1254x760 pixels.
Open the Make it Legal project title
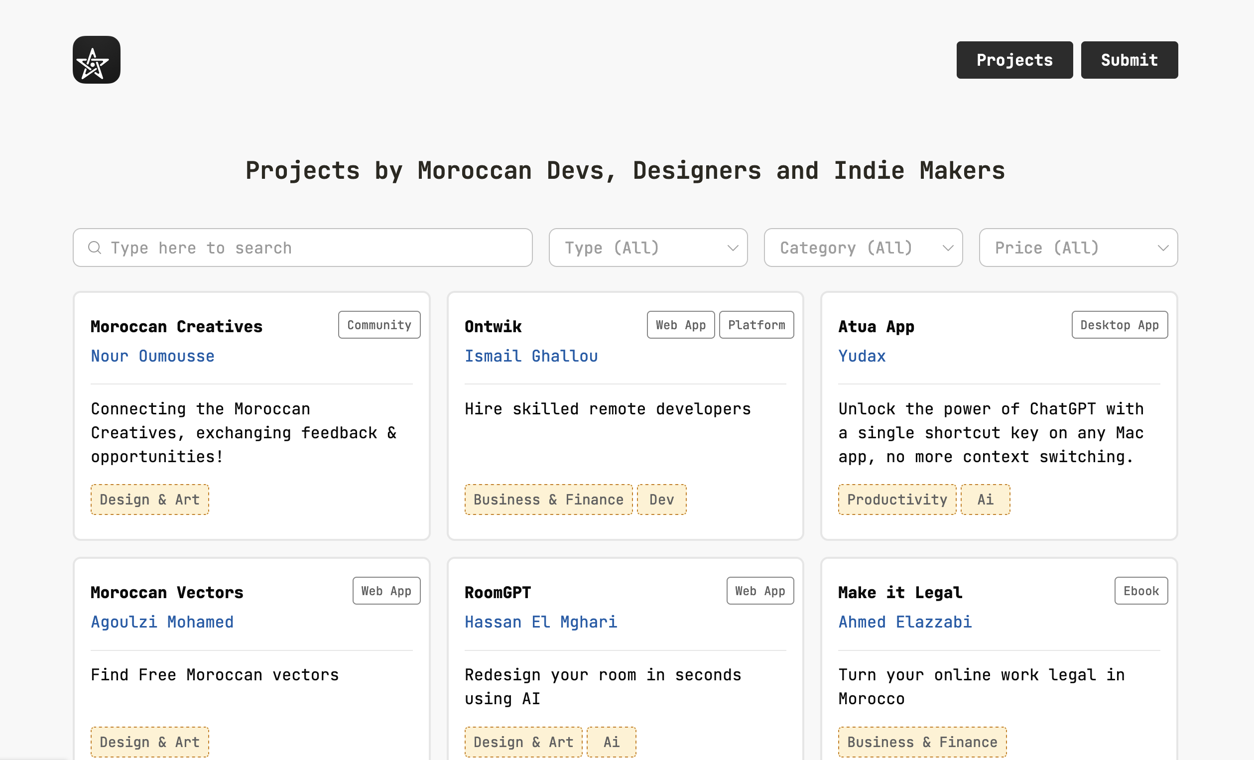[900, 593]
